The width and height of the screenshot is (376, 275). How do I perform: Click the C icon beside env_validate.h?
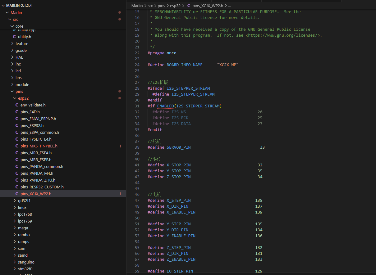(x=17, y=105)
